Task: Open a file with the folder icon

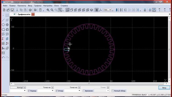Action: pos(8,10)
